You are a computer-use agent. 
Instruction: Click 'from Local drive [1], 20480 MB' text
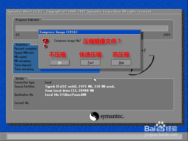point(69,90)
